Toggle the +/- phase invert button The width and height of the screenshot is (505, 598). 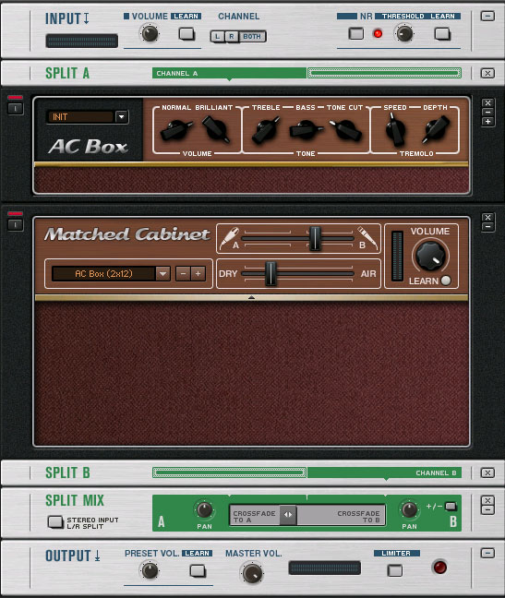point(451,507)
